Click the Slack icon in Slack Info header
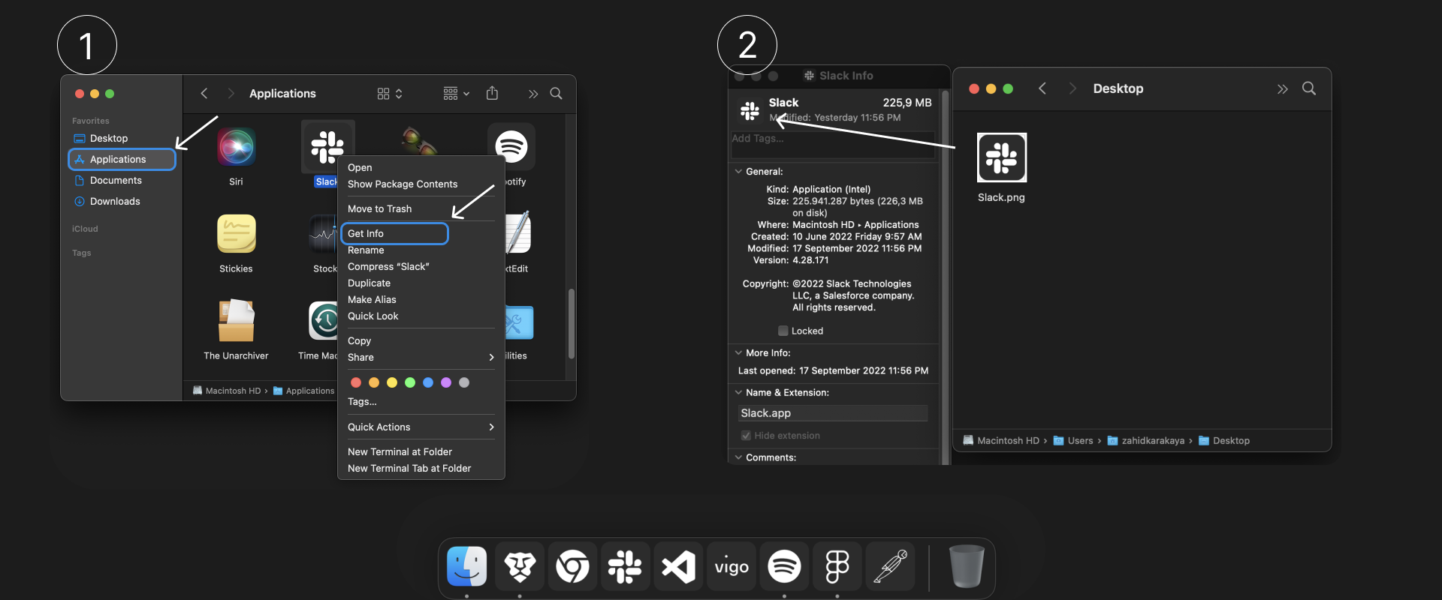This screenshot has height=600, width=1442. [x=750, y=111]
